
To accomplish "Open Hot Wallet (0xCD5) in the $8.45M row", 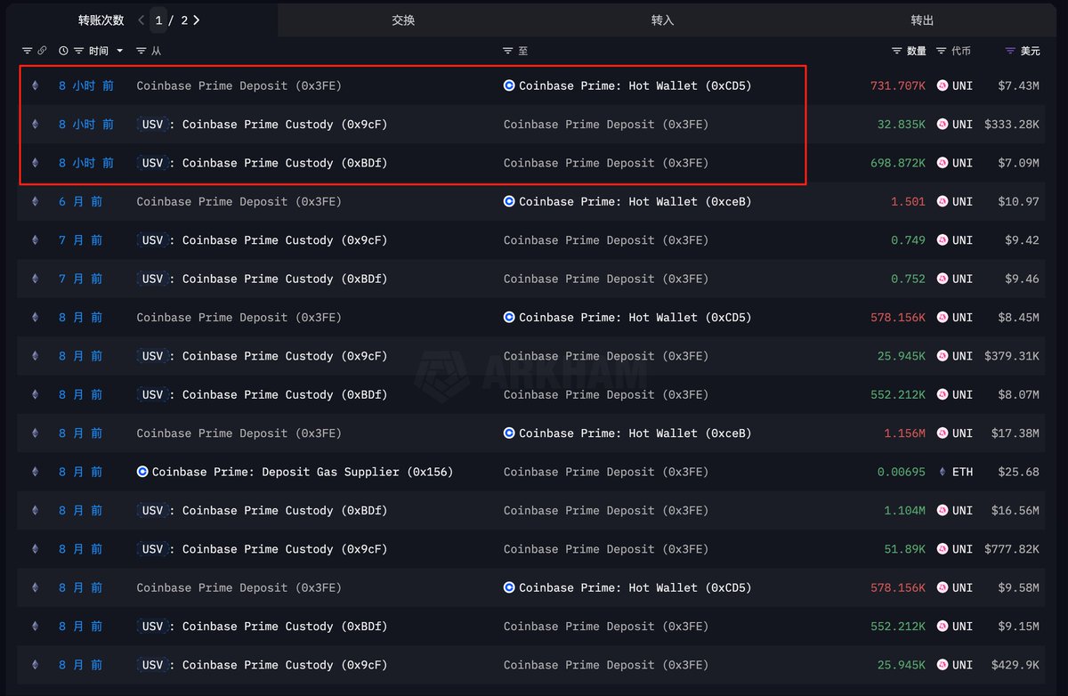I will (x=635, y=318).
